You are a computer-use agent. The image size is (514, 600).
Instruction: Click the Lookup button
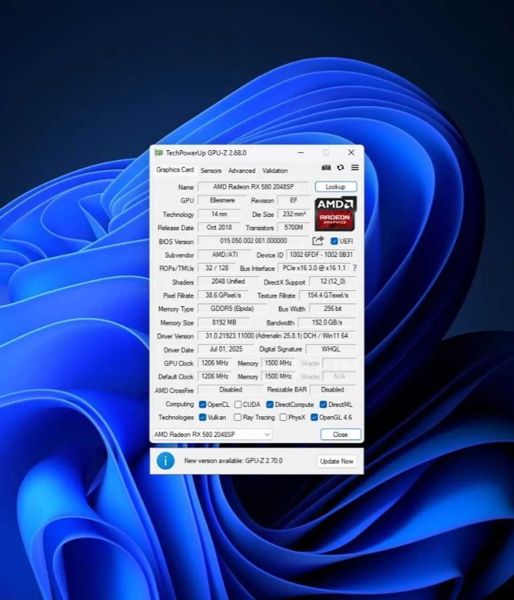click(336, 187)
